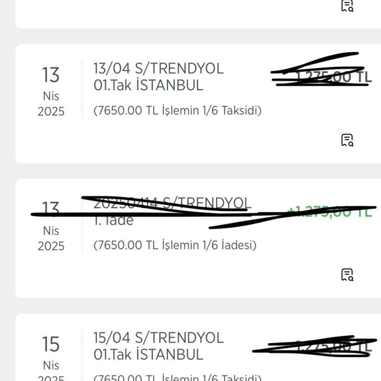
Task: Click 01.Tak İSTANBUL under 13/04 S/TRENDYOL
Action: 148,85
